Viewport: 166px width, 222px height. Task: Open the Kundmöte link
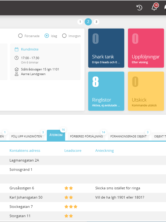(x=30, y=49)
